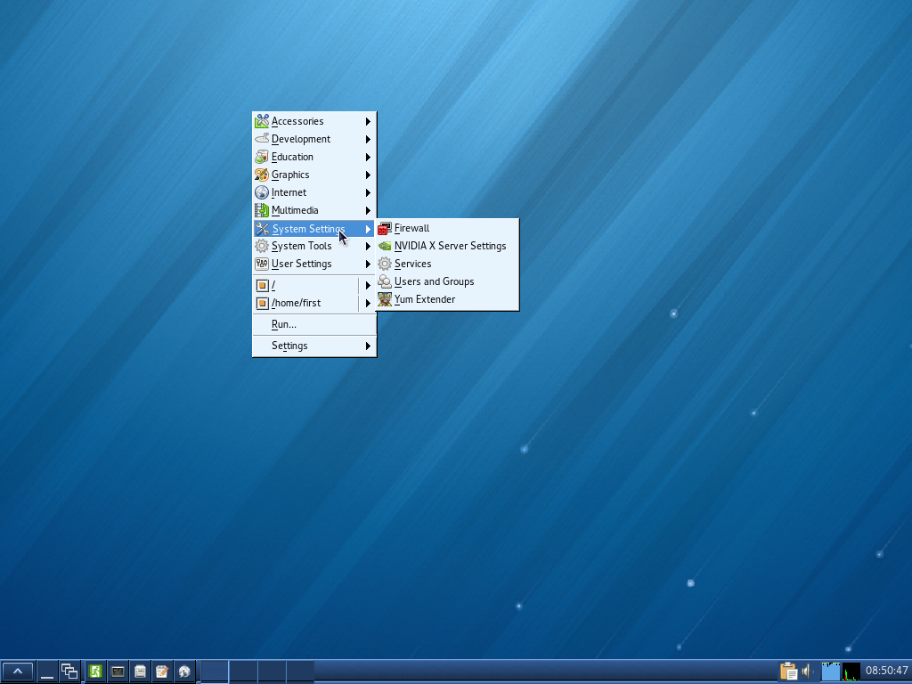Viewport: 912px width, 684px height.
Task: Expand the "/" folder submenu arrow
Action: click(368, 286)
